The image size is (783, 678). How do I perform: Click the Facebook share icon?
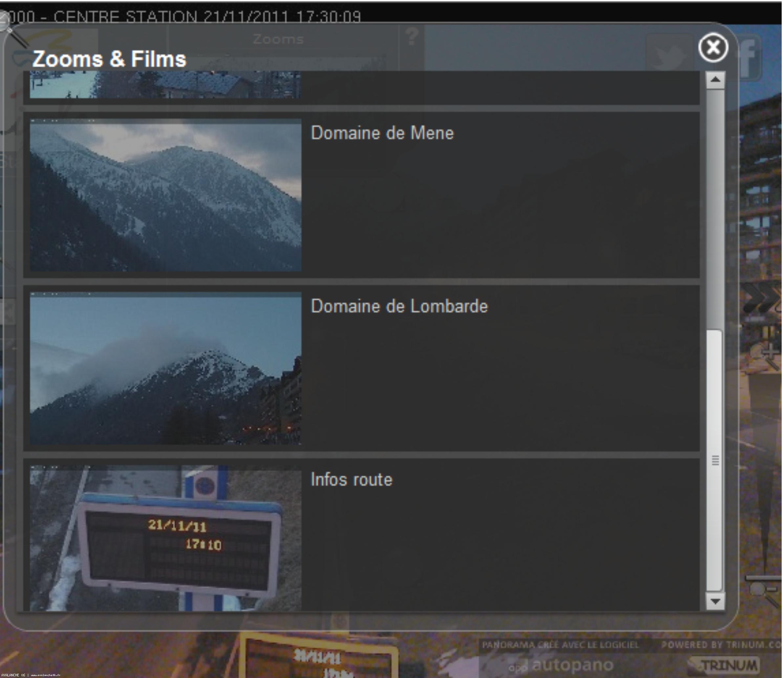point(750,57)
